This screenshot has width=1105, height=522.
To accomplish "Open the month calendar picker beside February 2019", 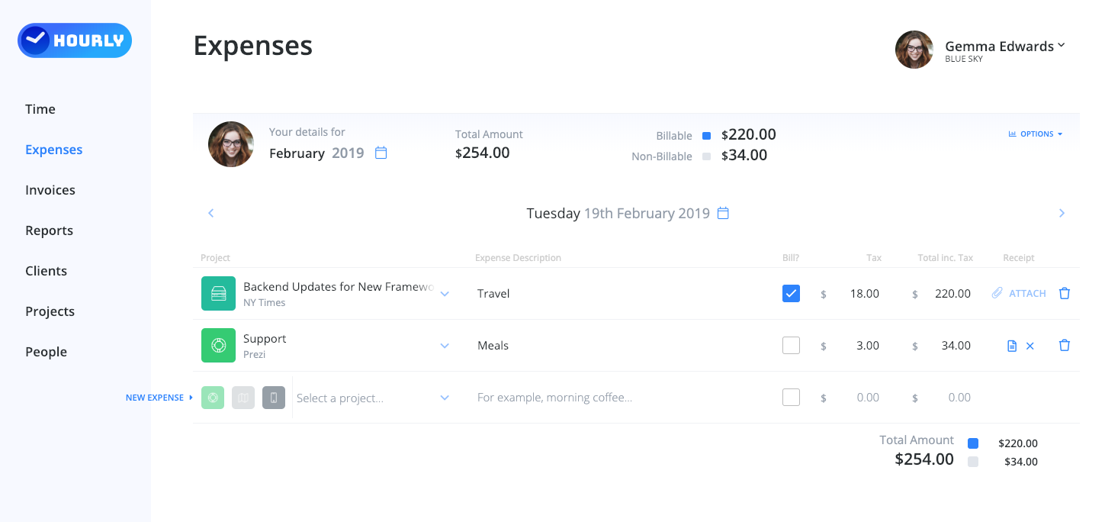I will click(x=381, y=153).
